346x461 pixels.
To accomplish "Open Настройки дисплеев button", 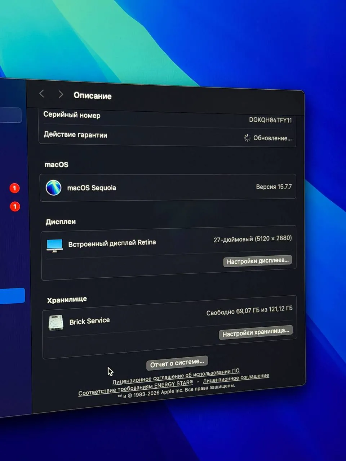I will pyautogui.click(x=257, y=261).
